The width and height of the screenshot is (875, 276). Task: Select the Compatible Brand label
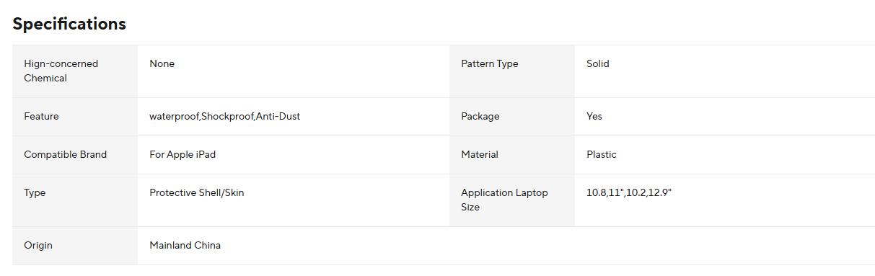point(66,154)
